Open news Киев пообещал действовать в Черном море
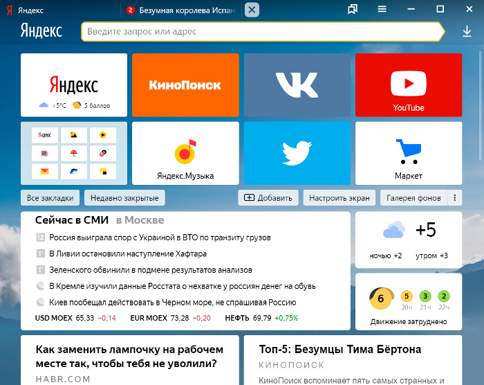This screenshot has height=385, width=484. click(173, 302)
